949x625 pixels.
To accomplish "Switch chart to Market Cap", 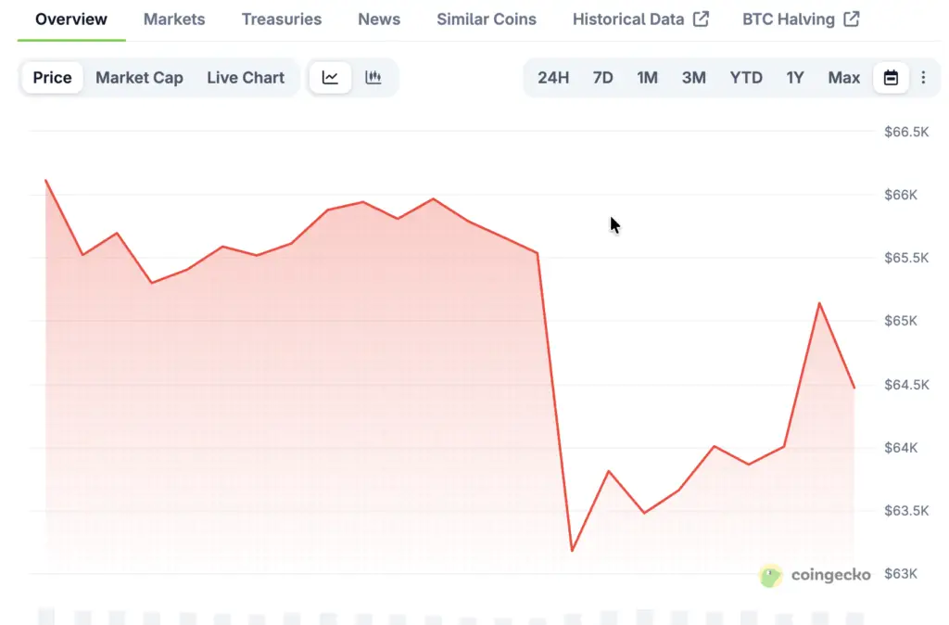I will click(139, 78).
